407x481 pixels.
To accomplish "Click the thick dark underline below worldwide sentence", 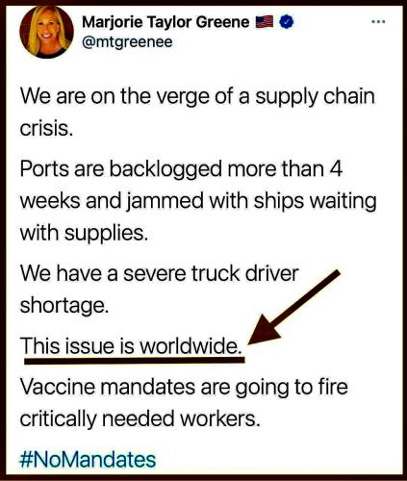I will pyautogui.click(x=135, y=361).
